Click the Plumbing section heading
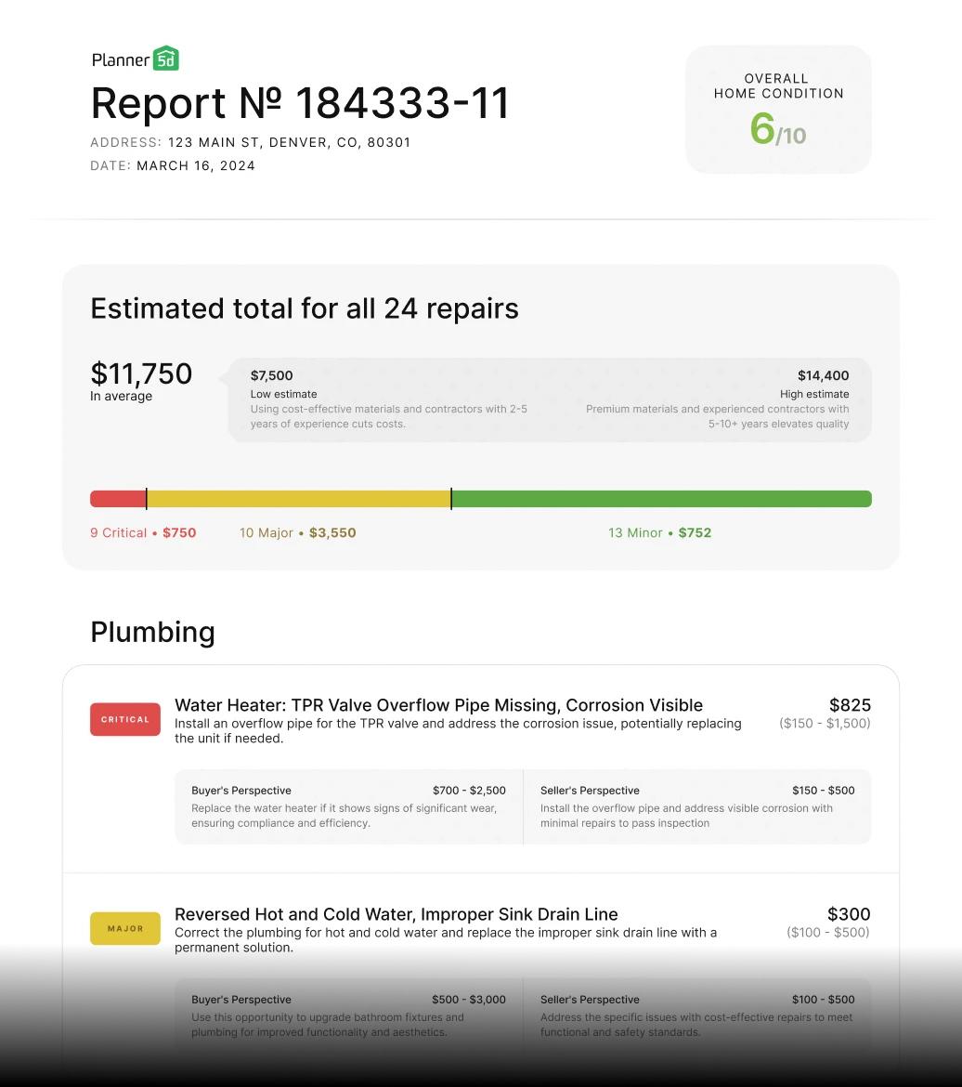 coord(152,633)
